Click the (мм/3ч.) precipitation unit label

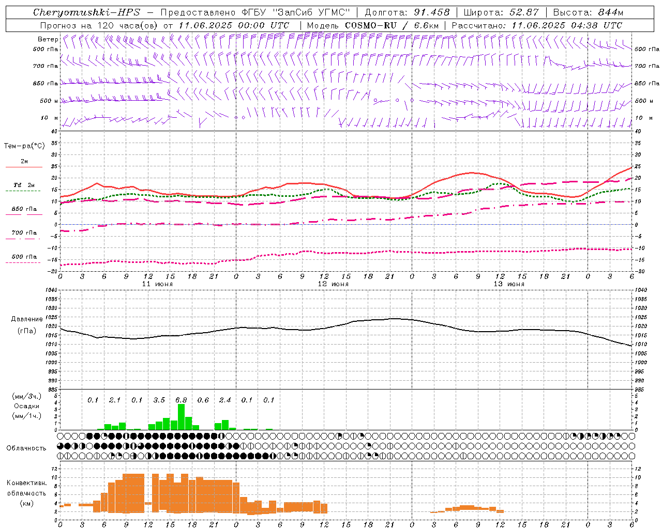coord(27,397)
